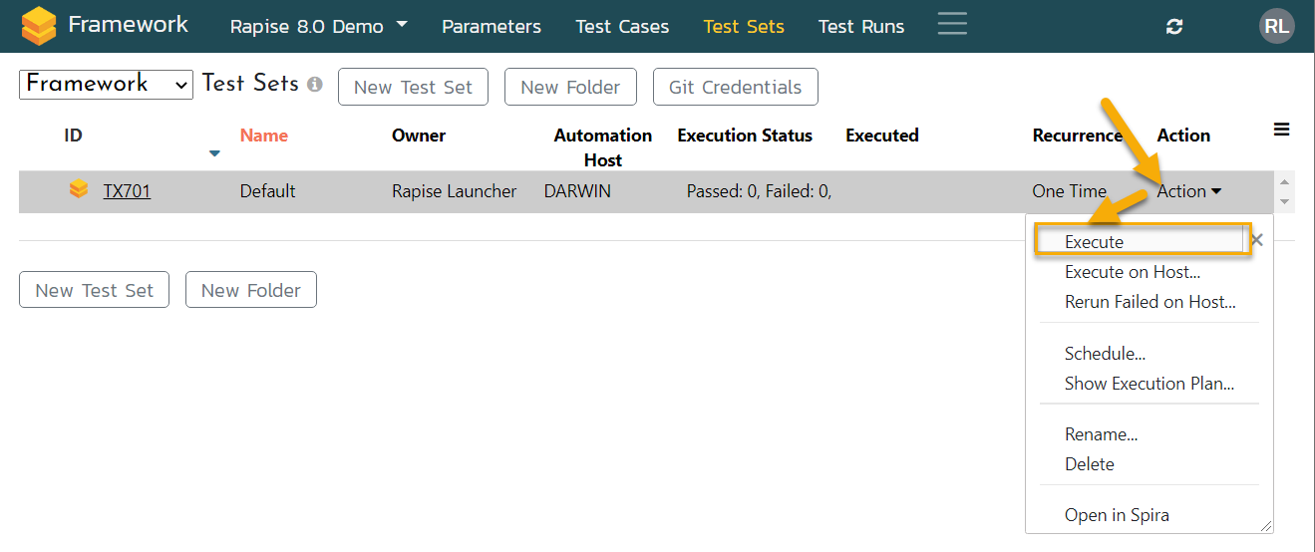Click the Framework logo icon

pos(39,26)
